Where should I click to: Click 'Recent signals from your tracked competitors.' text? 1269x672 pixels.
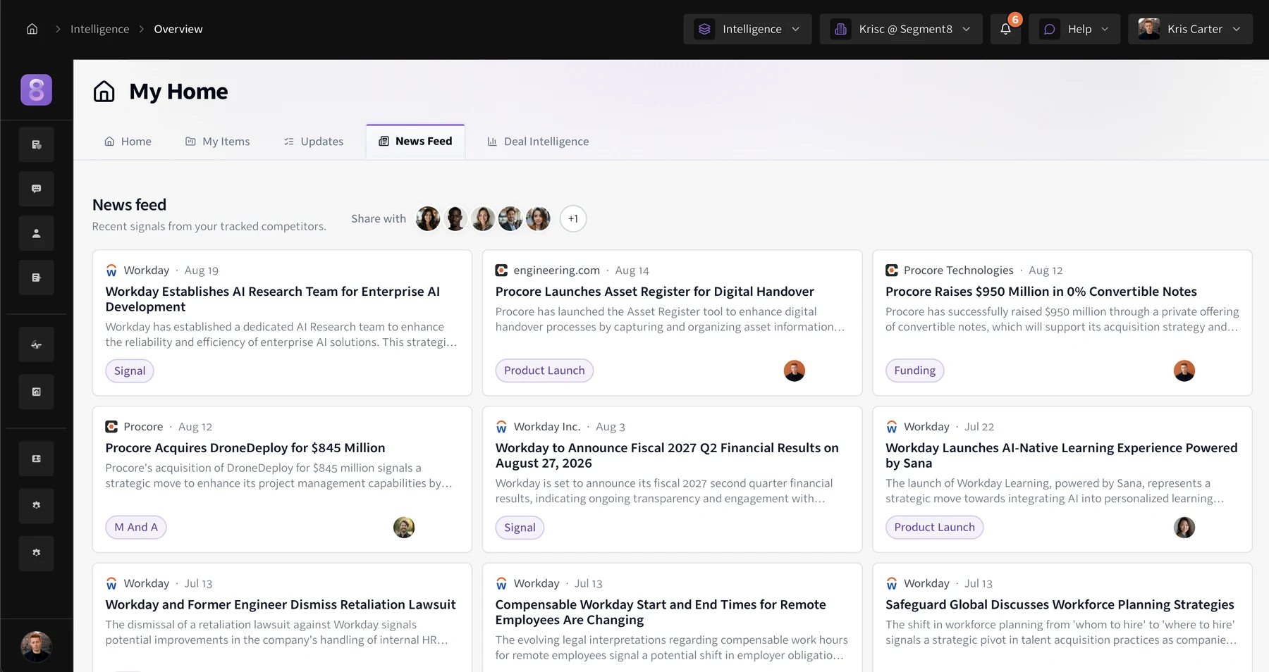209,226
